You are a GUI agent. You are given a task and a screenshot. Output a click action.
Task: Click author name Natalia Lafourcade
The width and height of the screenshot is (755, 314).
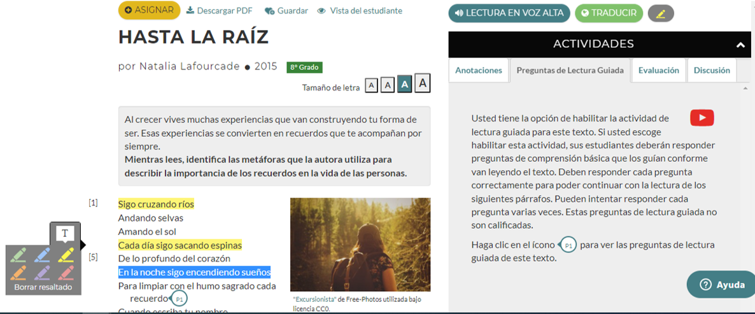[190, 66]
